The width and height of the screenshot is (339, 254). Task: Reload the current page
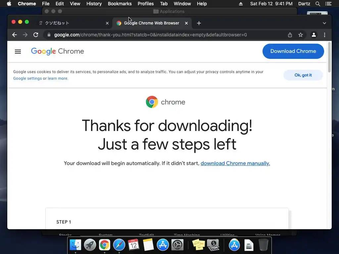[x=36, y=35]
